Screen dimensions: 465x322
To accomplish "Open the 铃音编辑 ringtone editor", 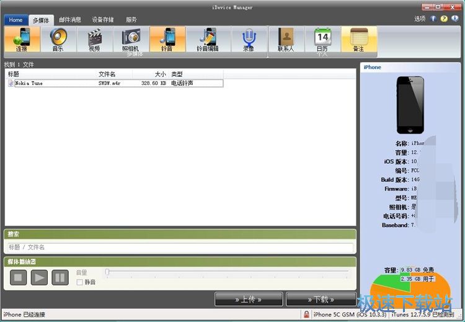I will click(x=208, y=40).
